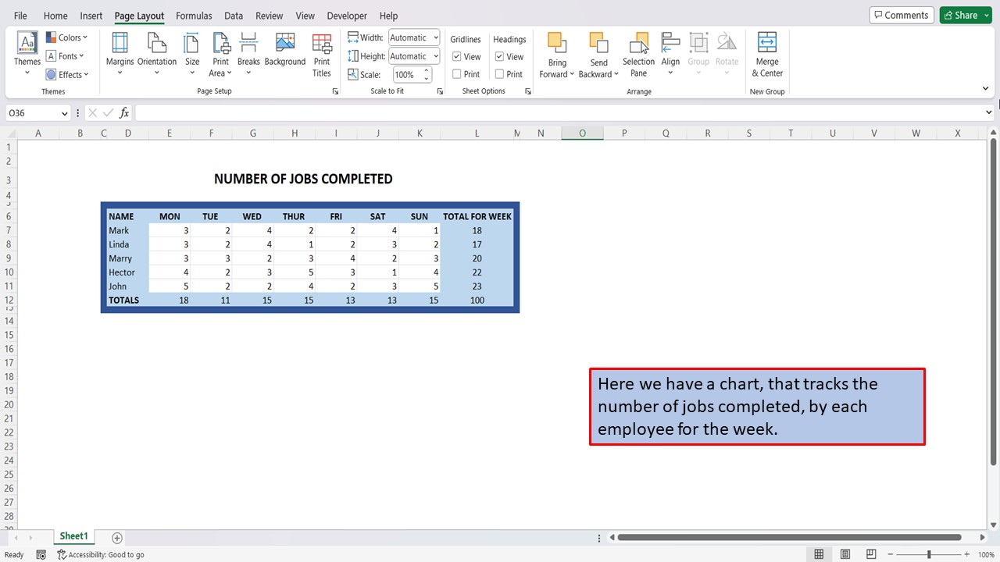The height and width of the screenshot is (562, 1000).
Task: Switch to the Formulas tab
Action: [194, 16]
